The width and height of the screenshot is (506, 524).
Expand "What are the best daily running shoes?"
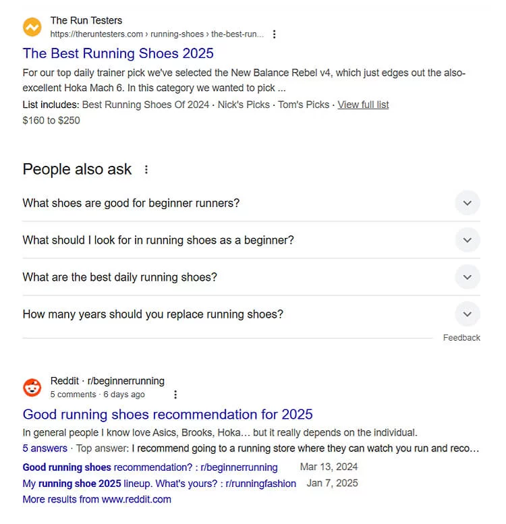click(467, 277)
